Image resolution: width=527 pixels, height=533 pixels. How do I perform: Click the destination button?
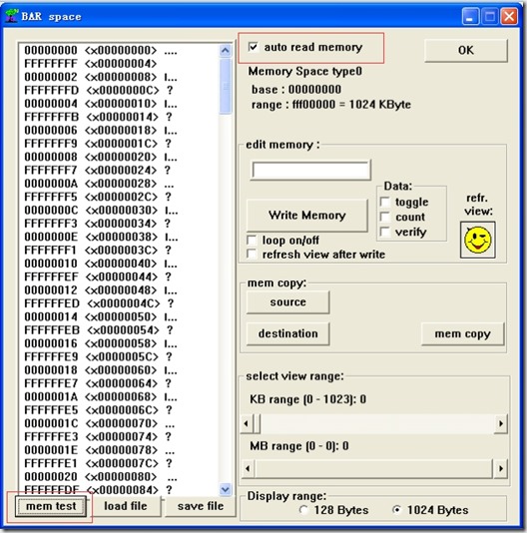(288, 333)
